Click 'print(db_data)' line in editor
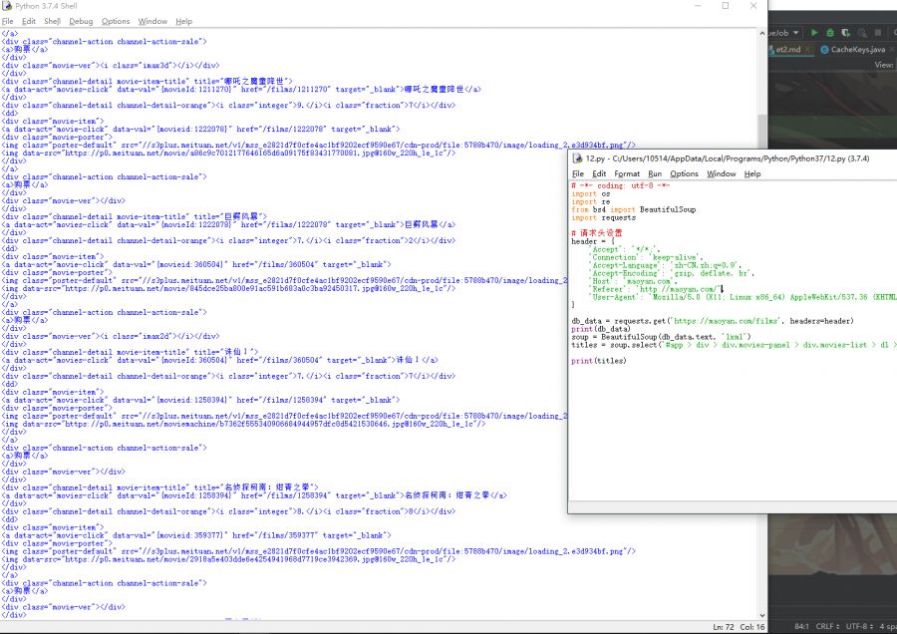Image resolution: width=897 pixels, height=634 pixels. tap(600, 329)
